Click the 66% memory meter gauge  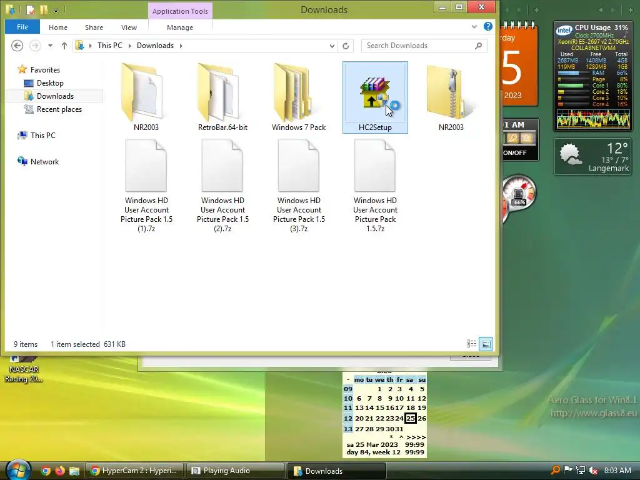click(x=519, y=194)
